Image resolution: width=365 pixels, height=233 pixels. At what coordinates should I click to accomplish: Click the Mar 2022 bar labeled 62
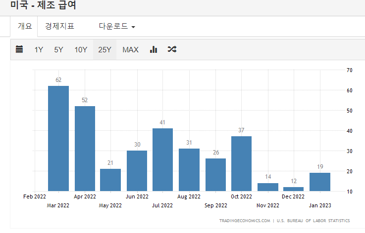click(x=58, y=139)
